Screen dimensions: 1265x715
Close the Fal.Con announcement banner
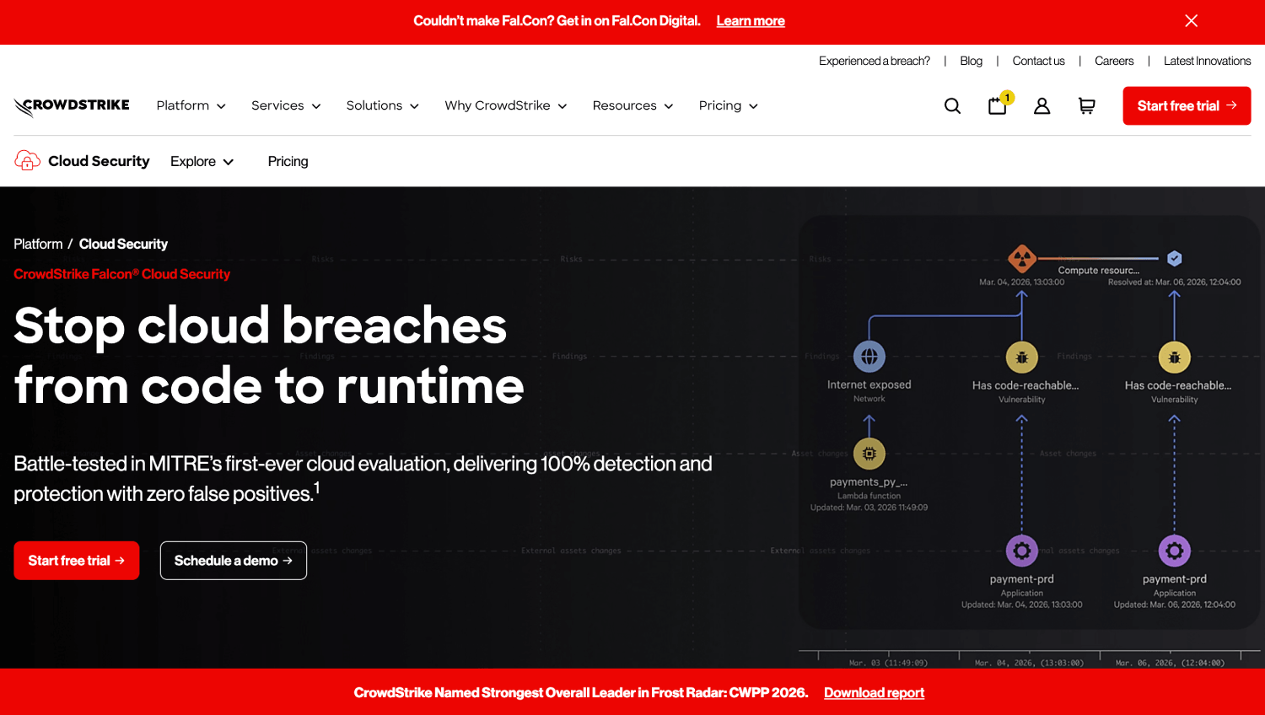click(x=1191, y=21)
